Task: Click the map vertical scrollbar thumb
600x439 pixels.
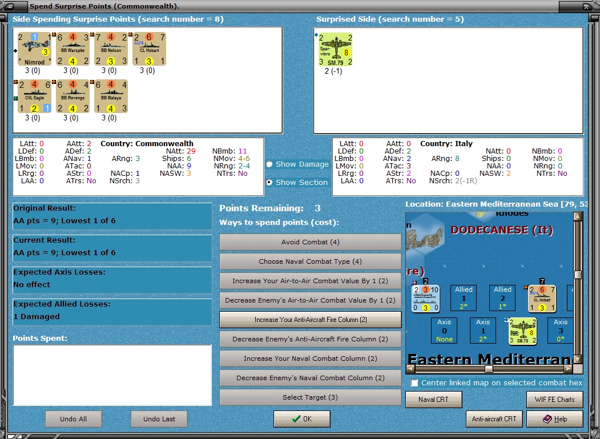Action: (x=578, y=275)
